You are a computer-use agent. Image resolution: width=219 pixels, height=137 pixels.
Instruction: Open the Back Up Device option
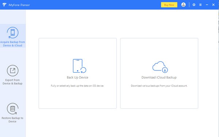click(x=78, y=73)
